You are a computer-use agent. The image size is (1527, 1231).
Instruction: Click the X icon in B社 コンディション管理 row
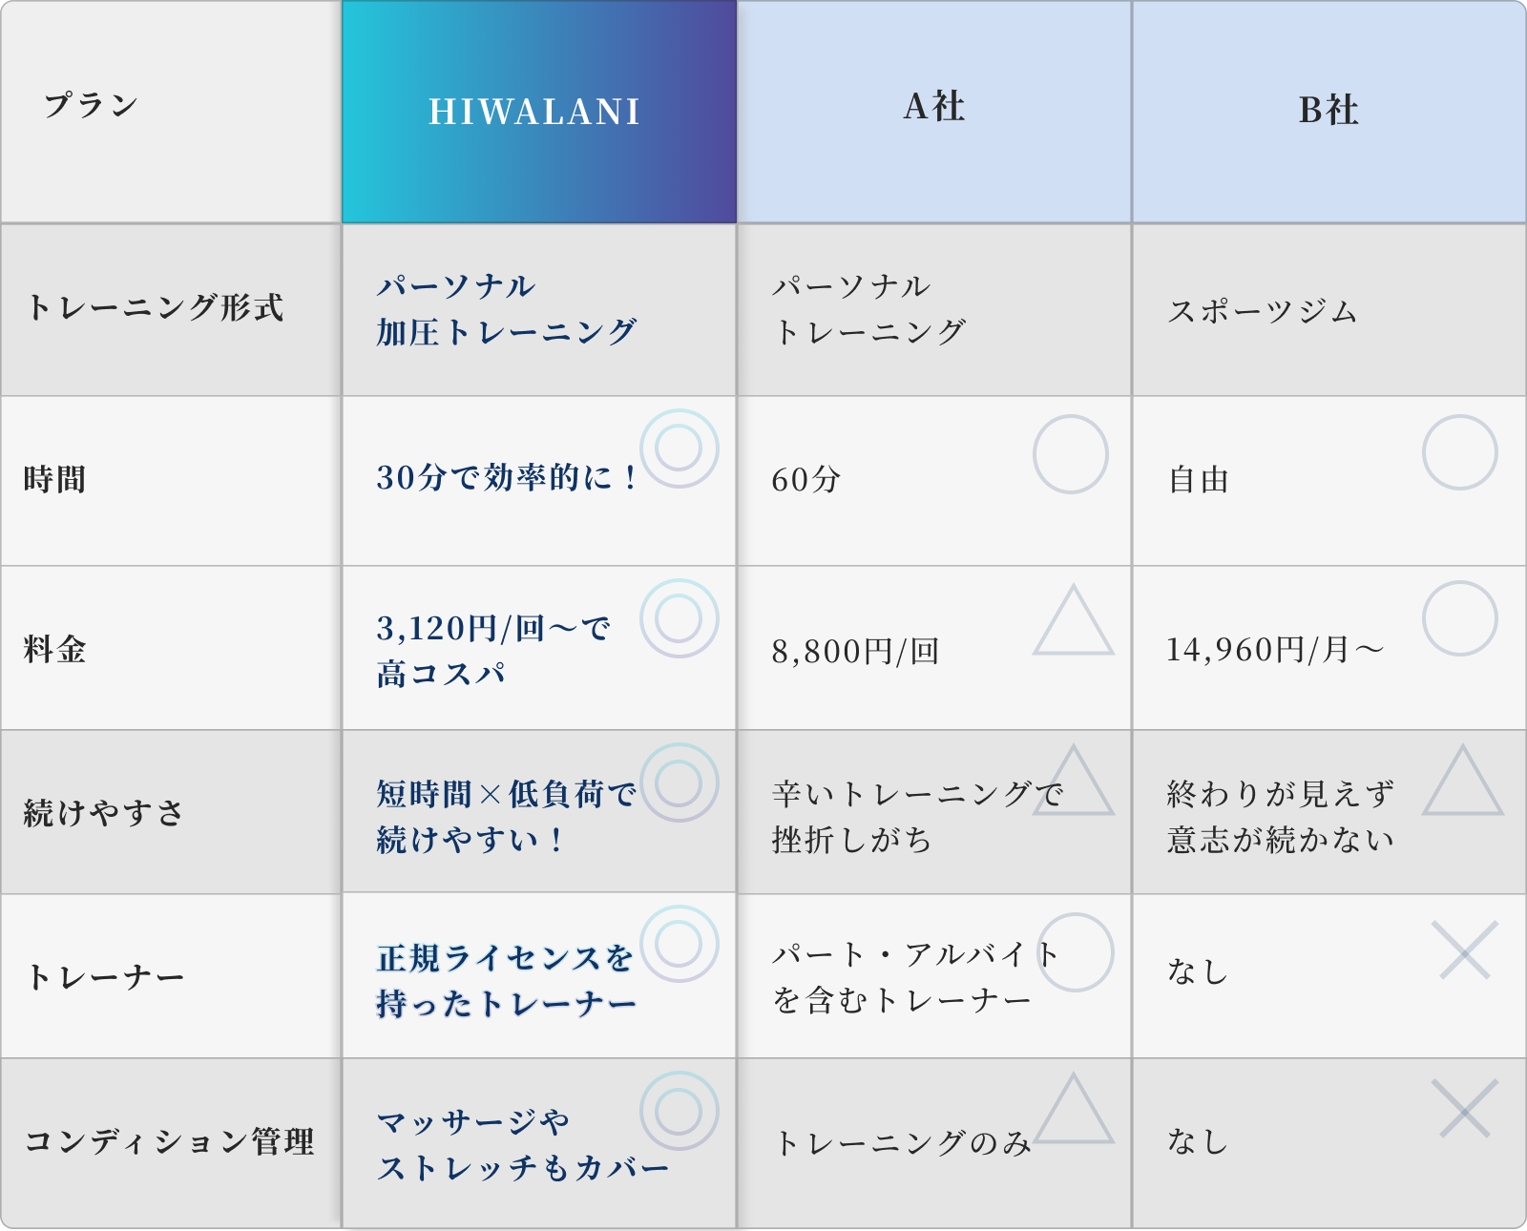tap(1465, 1109)
